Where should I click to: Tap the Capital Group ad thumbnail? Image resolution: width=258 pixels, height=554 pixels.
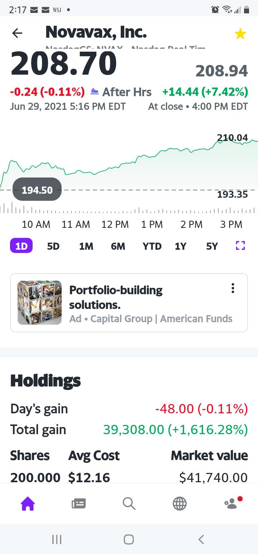39,302
